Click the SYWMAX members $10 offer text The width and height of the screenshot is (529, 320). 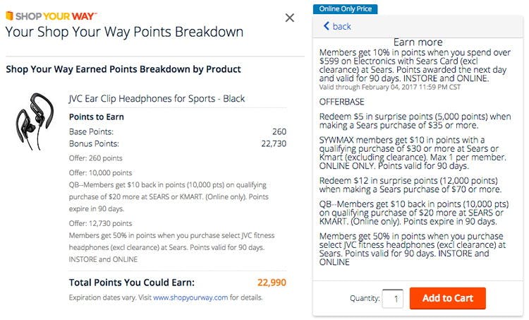(x=413, y=153)
